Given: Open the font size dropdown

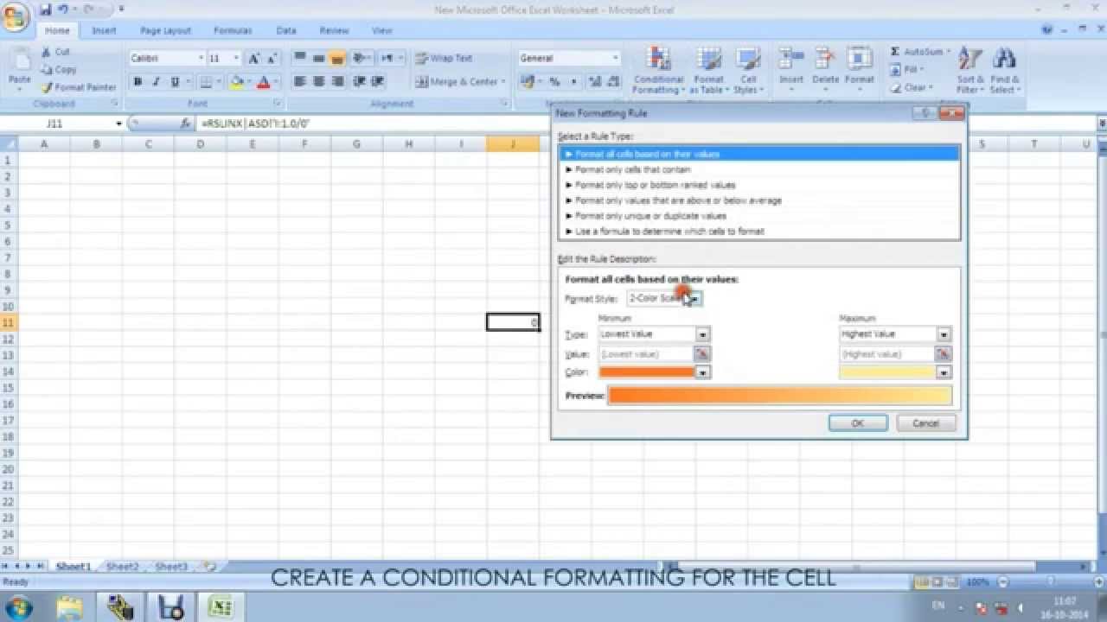Looking at the screenshot, I should coord(237,59).
